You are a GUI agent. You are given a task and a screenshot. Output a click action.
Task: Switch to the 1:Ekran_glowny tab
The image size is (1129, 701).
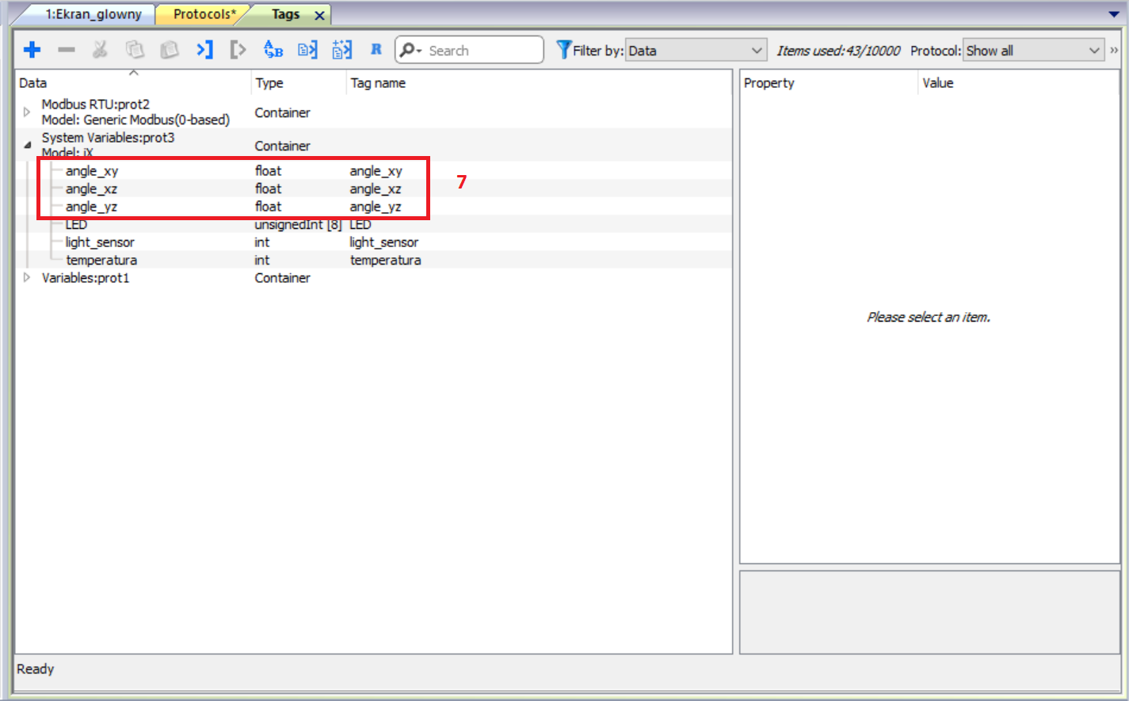click(93, 14)
